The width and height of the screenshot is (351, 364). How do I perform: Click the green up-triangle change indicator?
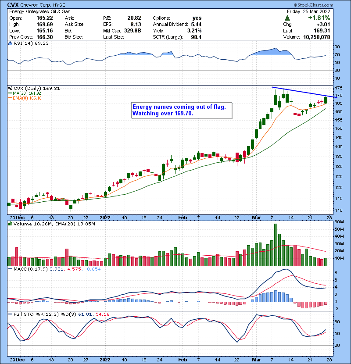pyautogui.click(x=287, y=18)
